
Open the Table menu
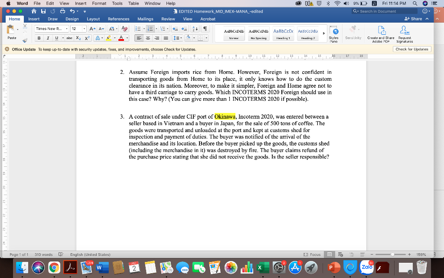point(133,3)
